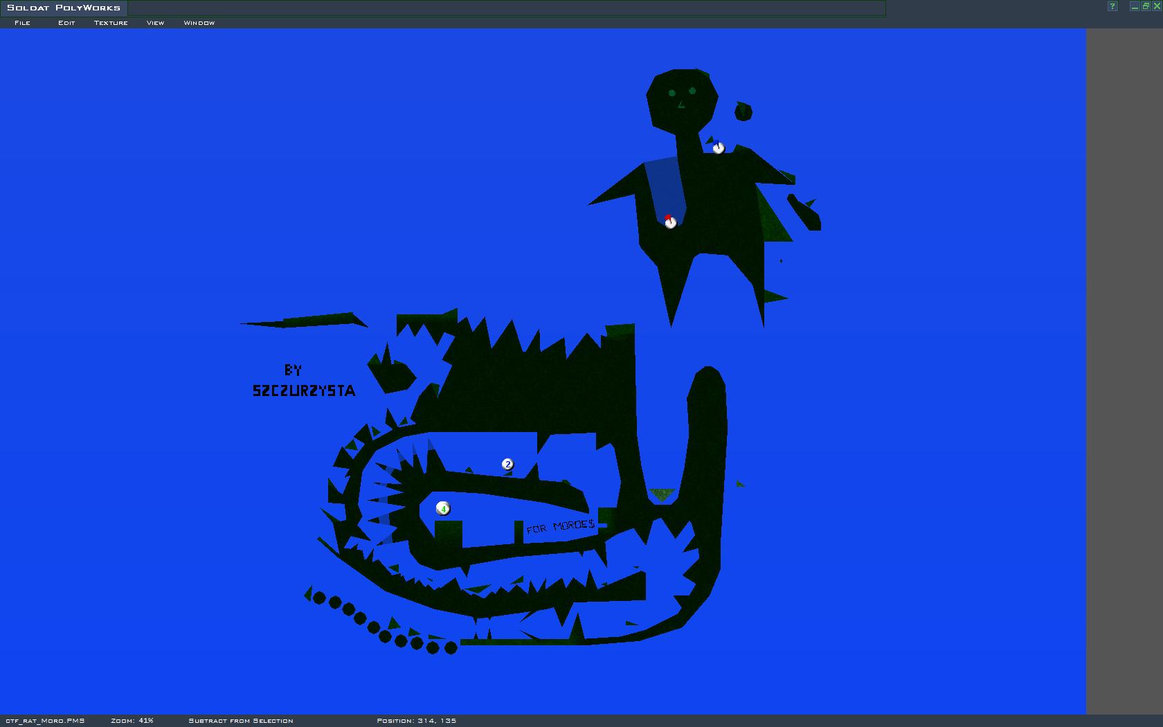Close the Soldat PolyWorks window
Screen dimensions: 1163x727
(1157, 6)
